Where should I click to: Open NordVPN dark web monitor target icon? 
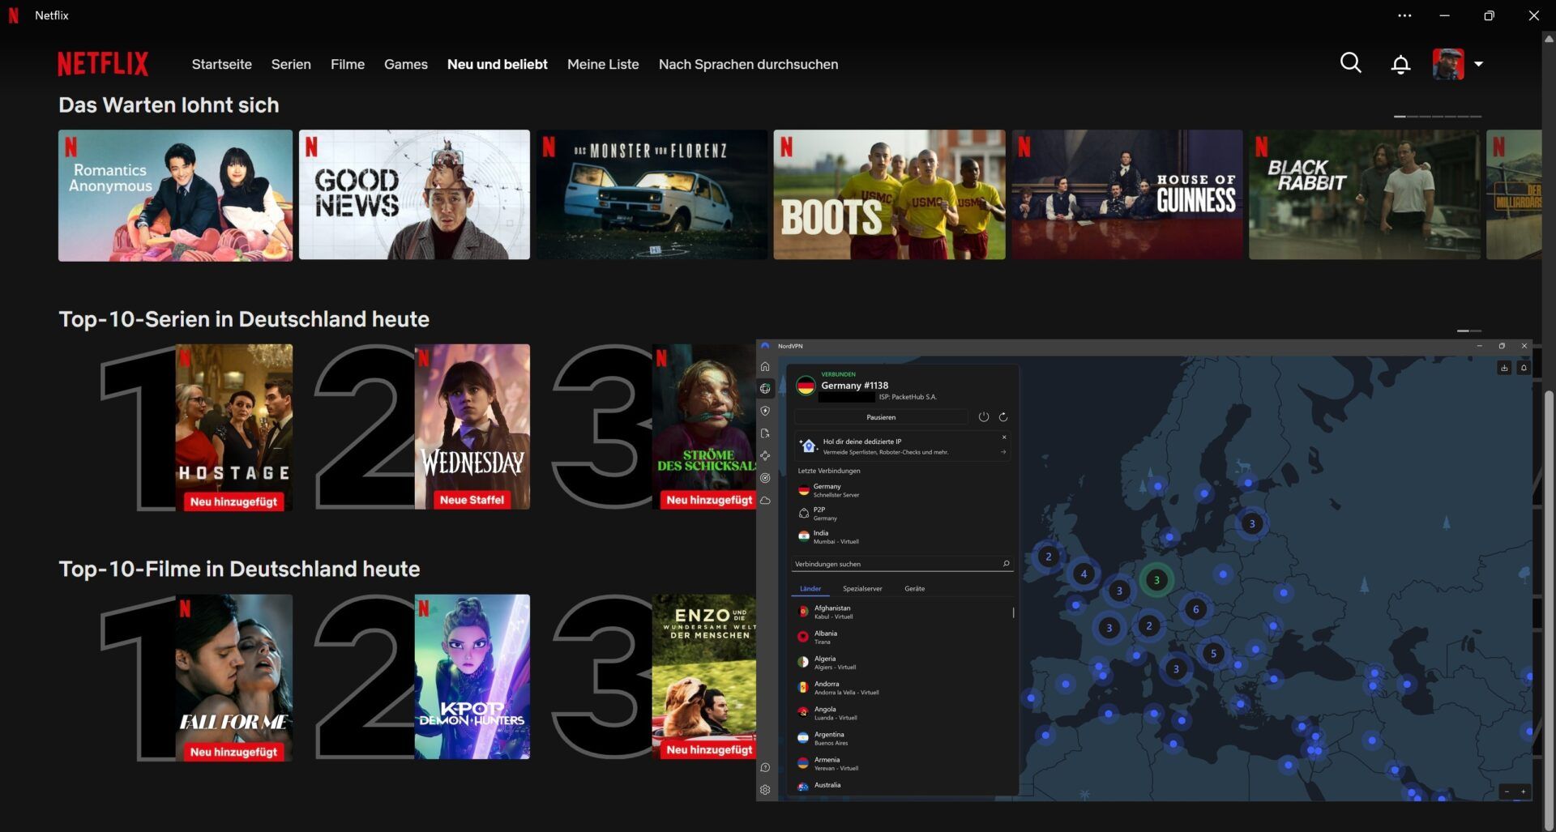click(x=765, y=478)
